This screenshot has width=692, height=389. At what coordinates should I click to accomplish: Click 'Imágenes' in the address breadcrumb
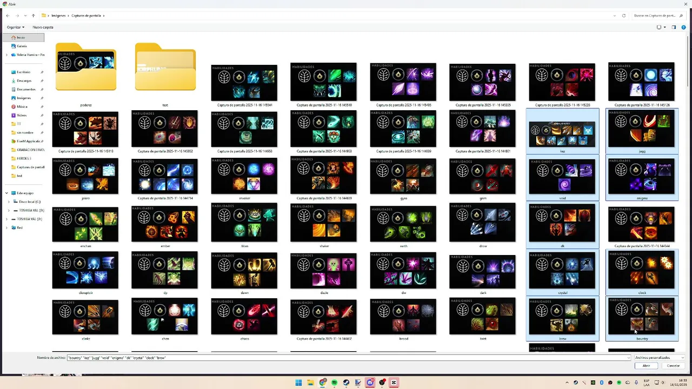tap(58, 16)
